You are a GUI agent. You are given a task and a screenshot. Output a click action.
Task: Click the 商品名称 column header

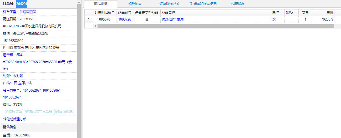pos(216,12)
